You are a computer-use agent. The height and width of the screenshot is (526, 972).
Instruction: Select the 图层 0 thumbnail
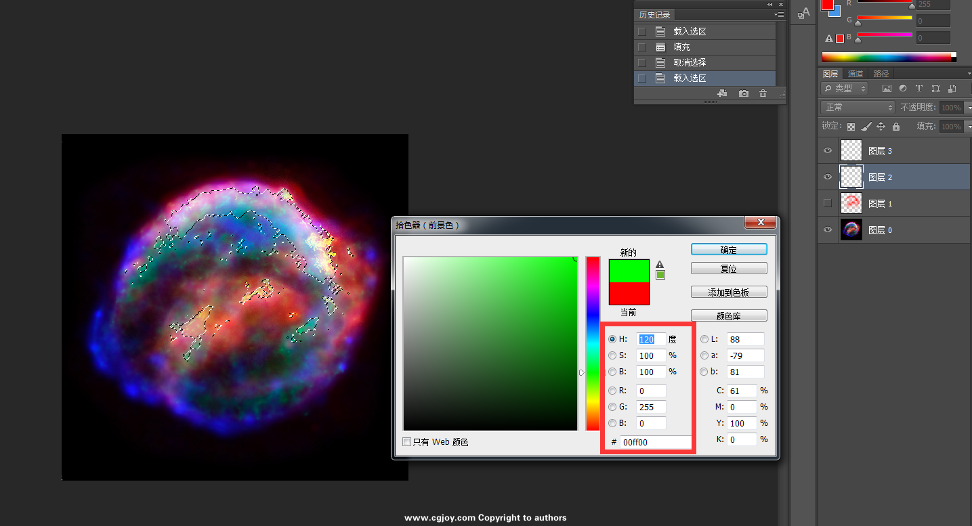point(851,230)
